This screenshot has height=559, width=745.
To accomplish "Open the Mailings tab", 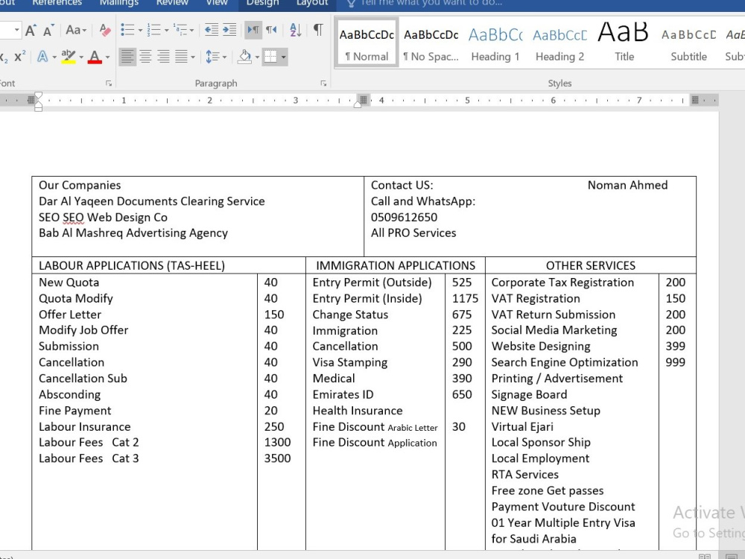I will click(118, 3).
